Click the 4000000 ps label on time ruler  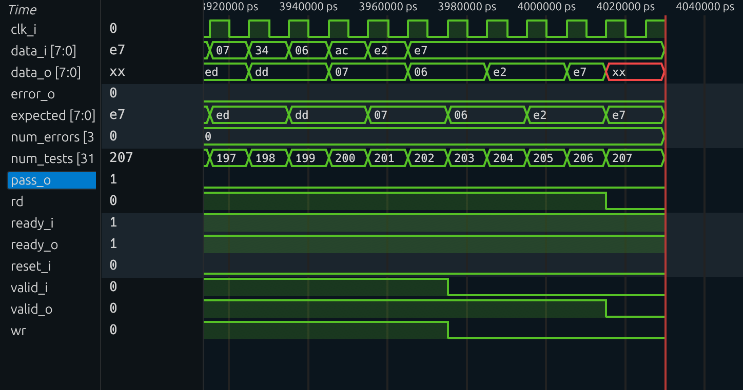tap(546, 7)
